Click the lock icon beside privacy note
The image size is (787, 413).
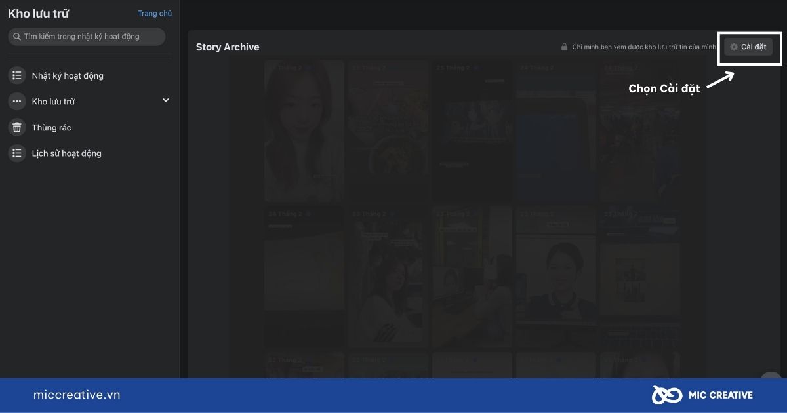564,47
